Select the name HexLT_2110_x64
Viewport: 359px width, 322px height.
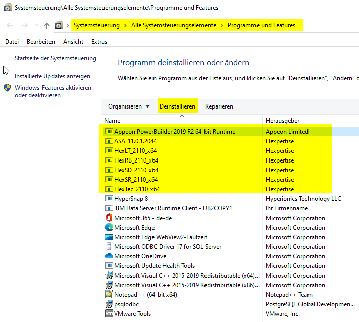[x=135, y=151]
